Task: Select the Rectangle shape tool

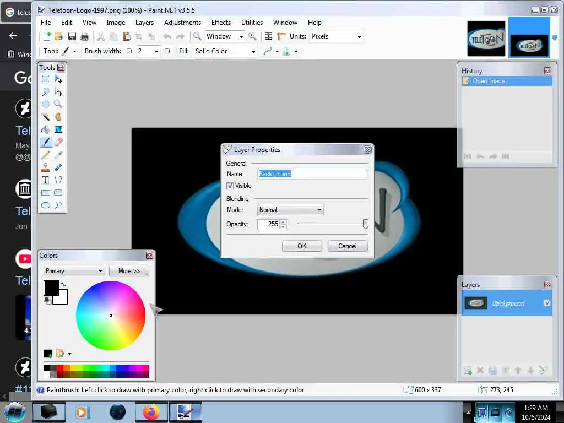Action: (46, 193)
